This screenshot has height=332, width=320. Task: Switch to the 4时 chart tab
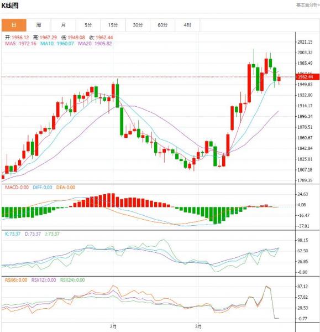click(187, 25)
